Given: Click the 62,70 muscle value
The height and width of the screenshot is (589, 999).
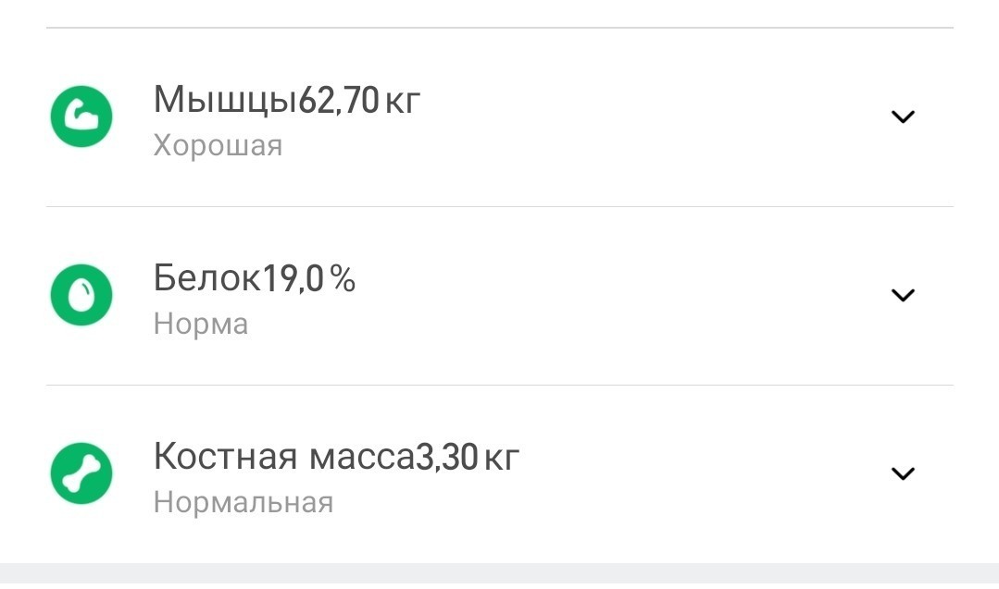Looking at the screenshot, I should [339, 100].
